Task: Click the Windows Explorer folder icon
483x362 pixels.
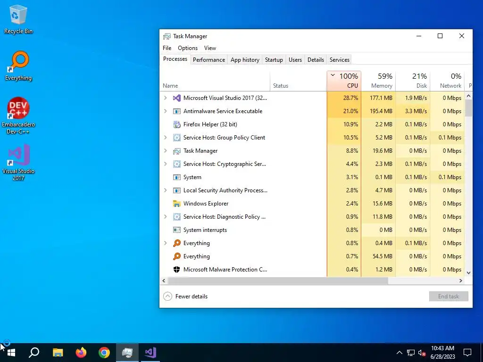Action: pos(177,204)
